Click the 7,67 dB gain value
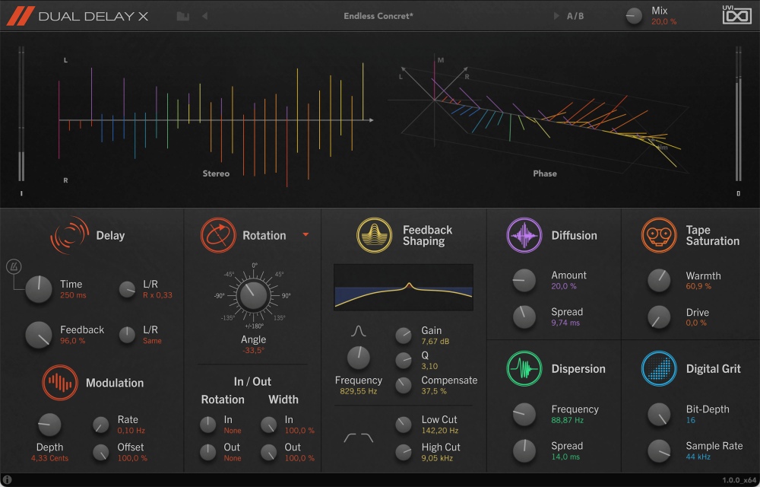The height and width of the screenshot is (487, 760). click(435, 342)
